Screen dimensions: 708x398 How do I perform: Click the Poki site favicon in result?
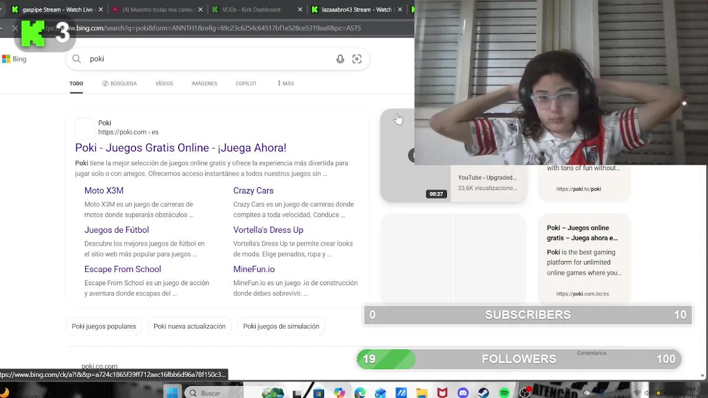(85, 128)
